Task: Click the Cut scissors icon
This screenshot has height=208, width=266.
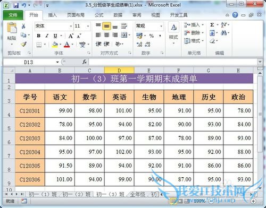Action: (x=23, y=27)
